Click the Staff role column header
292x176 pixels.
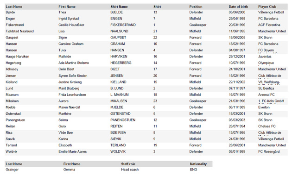tap(128, 164)
